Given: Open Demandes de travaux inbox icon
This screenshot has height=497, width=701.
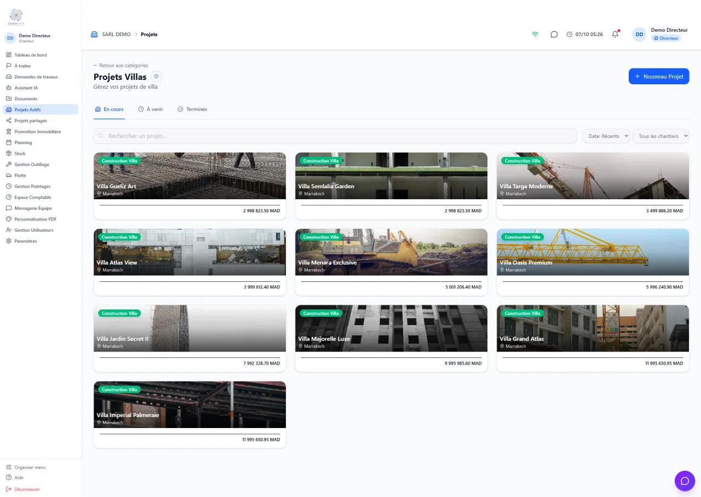Looking at the screenshot, I should tap(9, 77).
